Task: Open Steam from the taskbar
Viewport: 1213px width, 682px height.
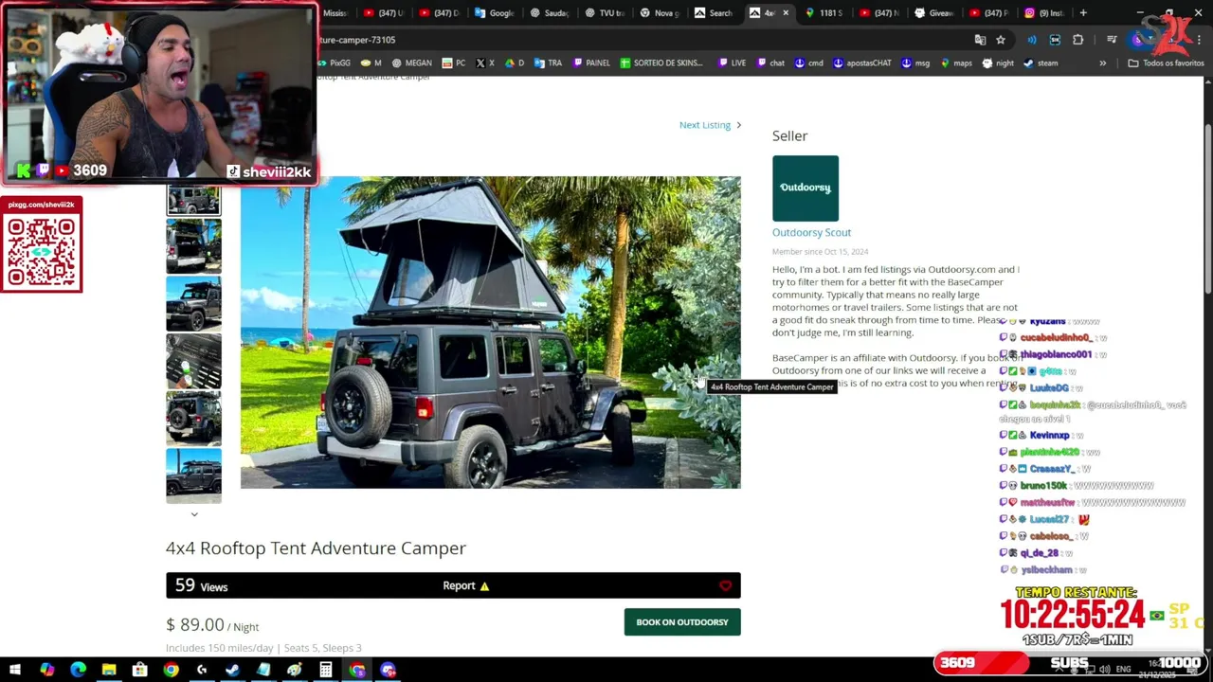Action: (232, 670)
